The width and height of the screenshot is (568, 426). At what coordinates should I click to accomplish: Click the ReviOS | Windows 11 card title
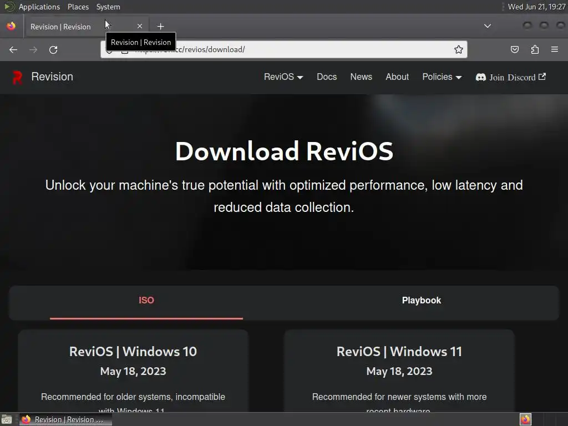point(399,351)
